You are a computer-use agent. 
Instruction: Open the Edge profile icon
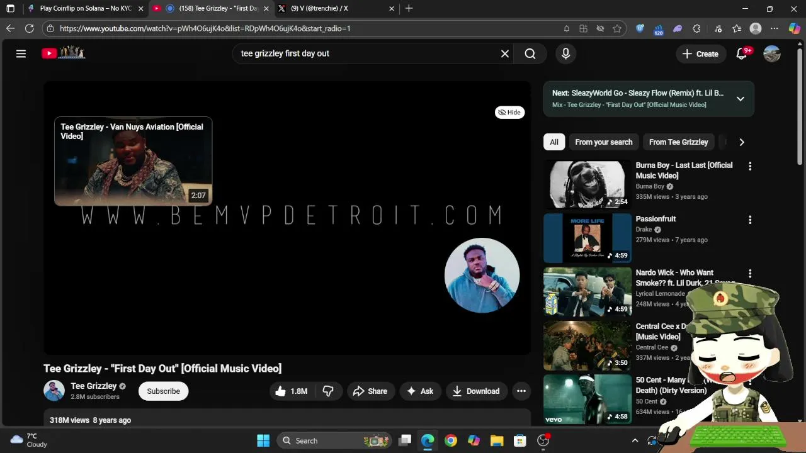756,28
